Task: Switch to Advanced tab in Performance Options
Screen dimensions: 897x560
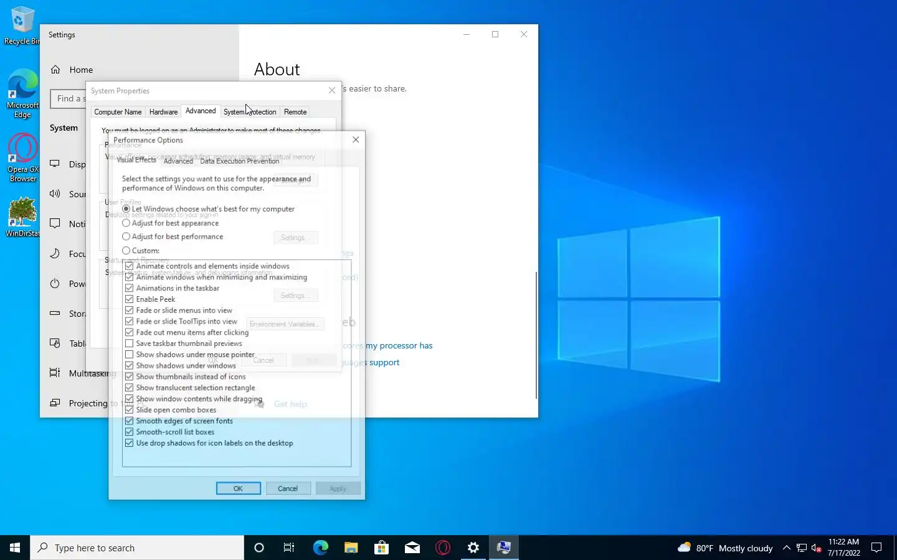Action: click(x=178, y=161)
